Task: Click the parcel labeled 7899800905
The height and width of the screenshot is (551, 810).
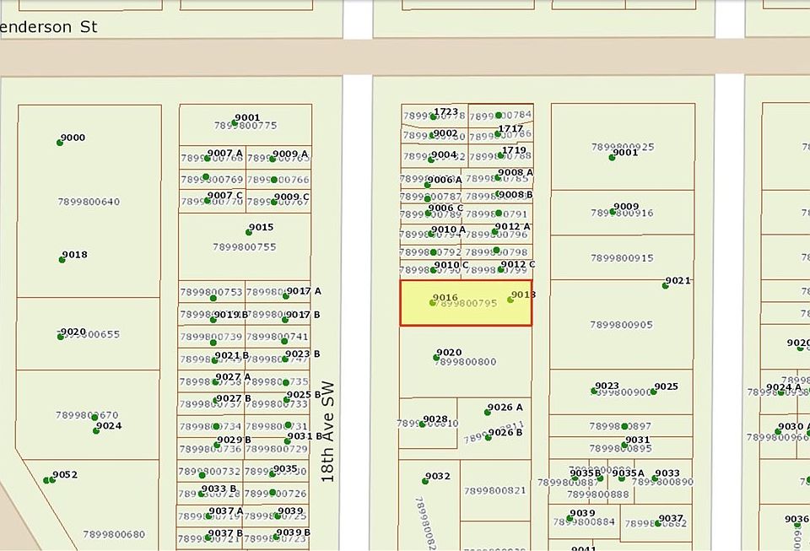Action: pos(621,325)
